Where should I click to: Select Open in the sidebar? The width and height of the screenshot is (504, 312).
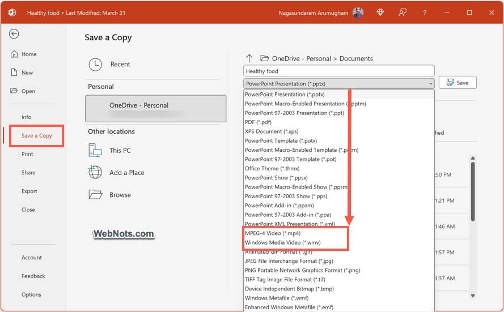pyautogui.click(x=23, y=91)
